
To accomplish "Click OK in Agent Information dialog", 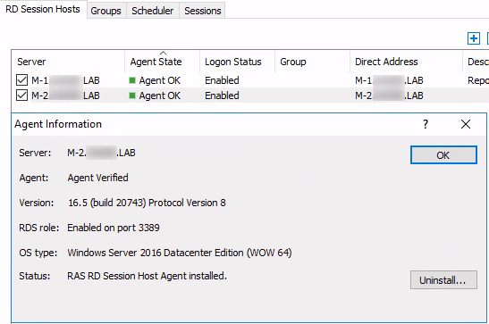I will click(x=443, y=155).
